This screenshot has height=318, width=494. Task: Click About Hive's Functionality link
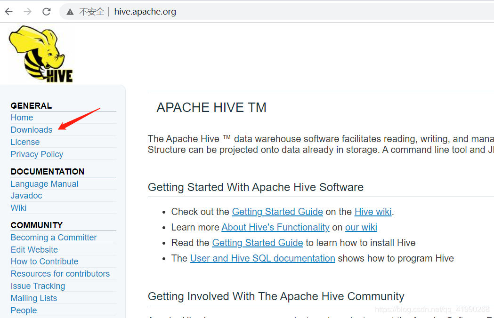(x=275, y=227)
